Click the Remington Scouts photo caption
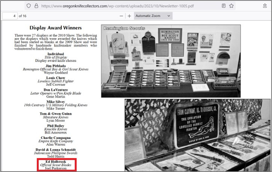The image size is (272, 172). tap(124, 28)
